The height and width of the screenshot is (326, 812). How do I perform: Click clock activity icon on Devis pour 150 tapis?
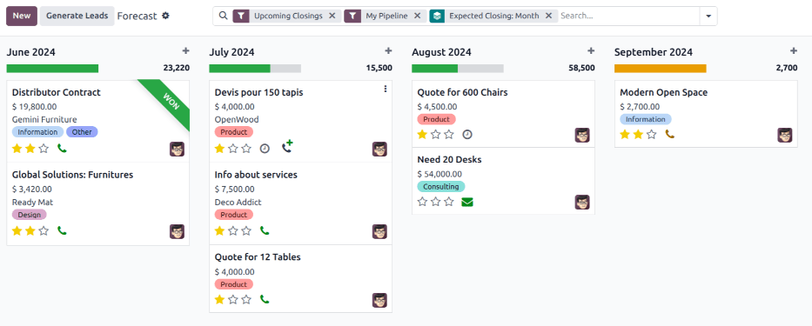[x=265, y=149]
